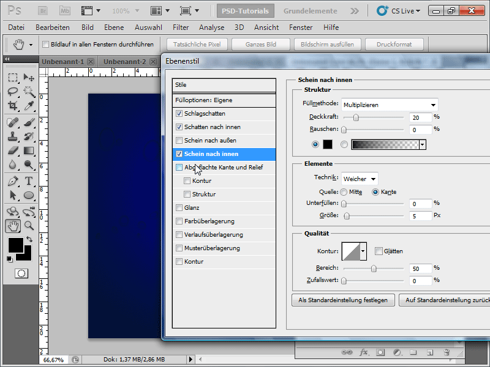The width and height of the screenshot is (490, 367).
Task: Select the Move tool
Action: click(x=29, y=78)
